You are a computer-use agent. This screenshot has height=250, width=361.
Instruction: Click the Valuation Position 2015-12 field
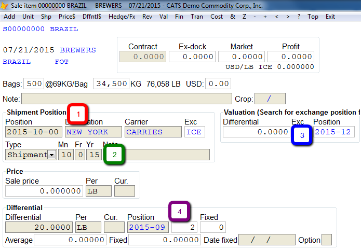click(x=334, y=132)
